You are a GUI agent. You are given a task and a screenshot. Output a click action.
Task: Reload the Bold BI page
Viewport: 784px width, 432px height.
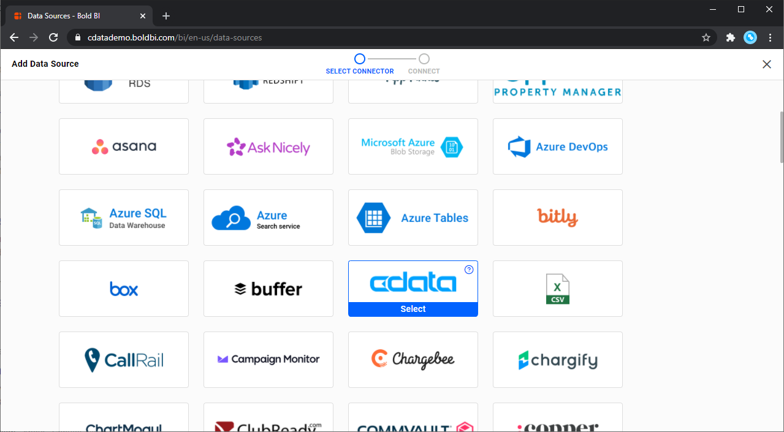click(x=53, y=37)
